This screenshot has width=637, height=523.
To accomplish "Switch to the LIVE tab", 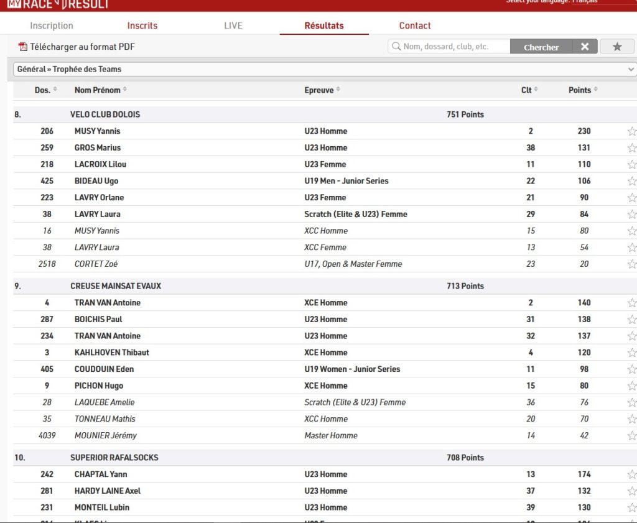I will (x=233, y=25).
